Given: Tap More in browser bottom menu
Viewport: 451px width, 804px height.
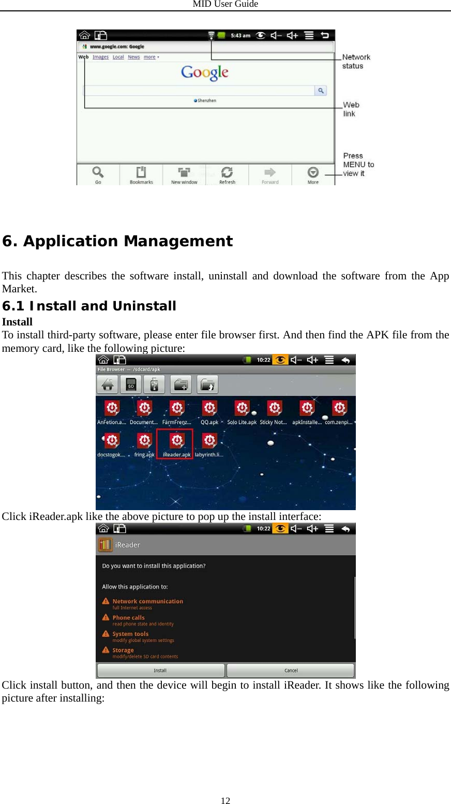Looking at the screenshot, I should 313,175.
